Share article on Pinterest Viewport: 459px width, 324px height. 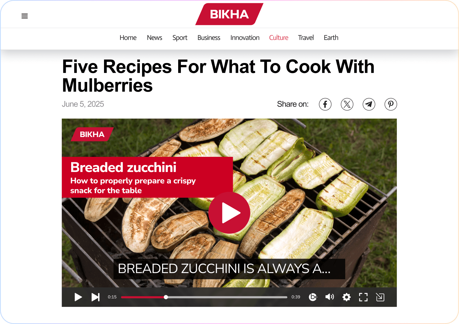click(x=391, y=104)
